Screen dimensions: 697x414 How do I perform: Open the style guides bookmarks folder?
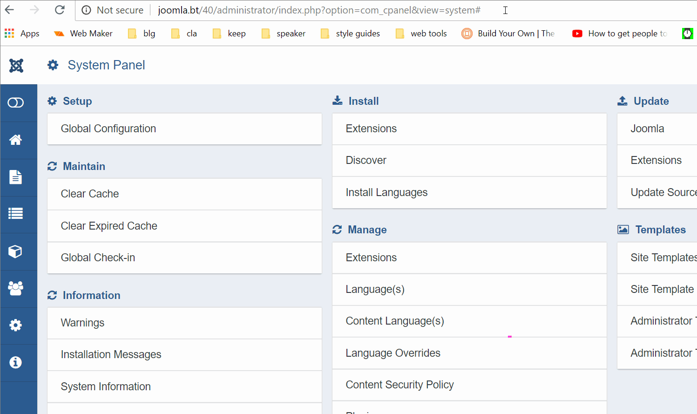click(350, 34)
